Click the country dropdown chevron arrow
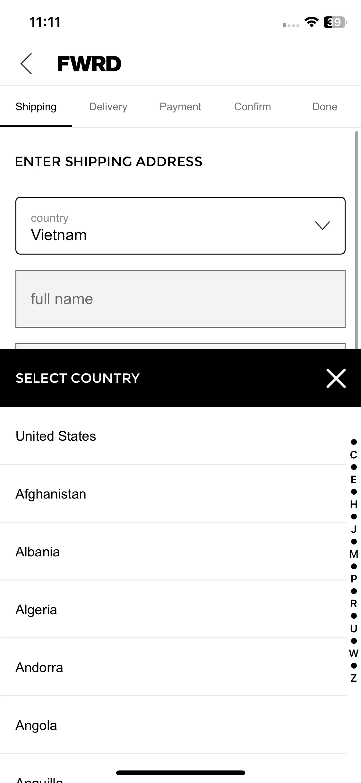This screenshot has height=783, width=361. [x=322, y=225]
